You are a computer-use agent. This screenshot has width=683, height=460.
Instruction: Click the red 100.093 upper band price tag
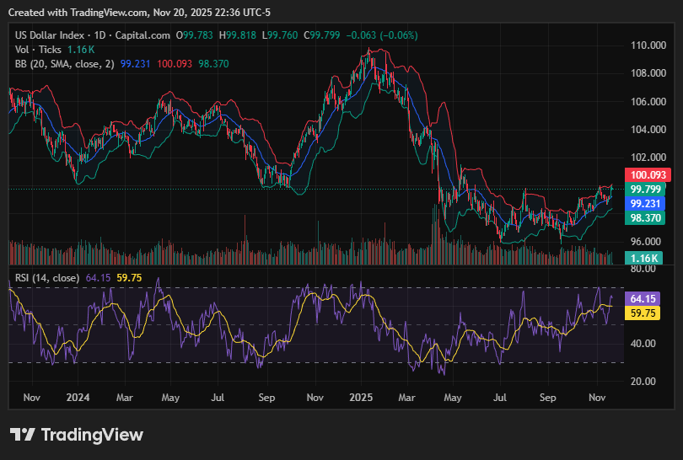(645, 175)
